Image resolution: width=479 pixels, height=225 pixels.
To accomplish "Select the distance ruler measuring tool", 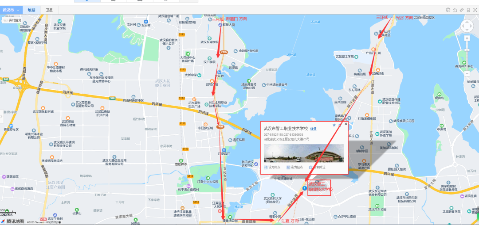I will [x=461, y=10].
